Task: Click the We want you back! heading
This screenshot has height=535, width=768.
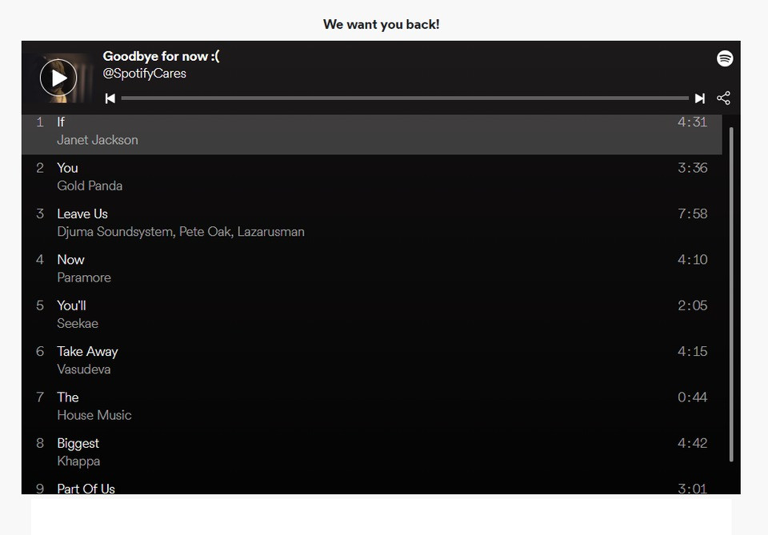Action: [382, 25]
